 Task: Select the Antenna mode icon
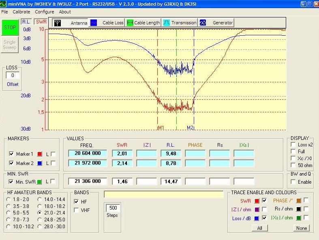coord(58,23)
